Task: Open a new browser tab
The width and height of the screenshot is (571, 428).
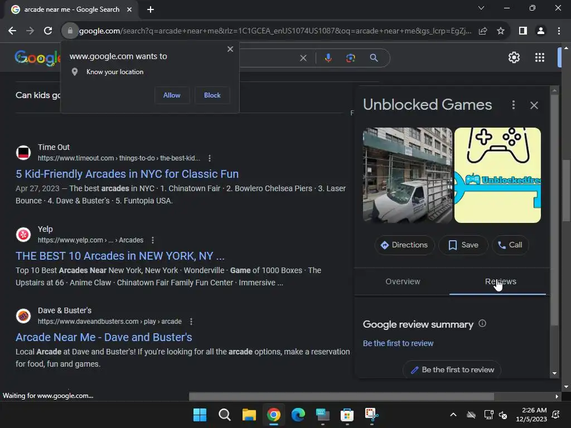Action: pyautogui.click(x=151, y=9)
